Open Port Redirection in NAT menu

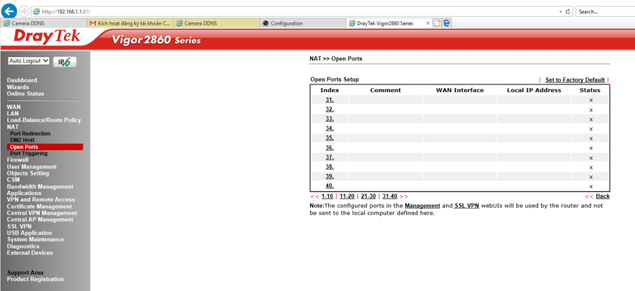(x=30, y=134)
